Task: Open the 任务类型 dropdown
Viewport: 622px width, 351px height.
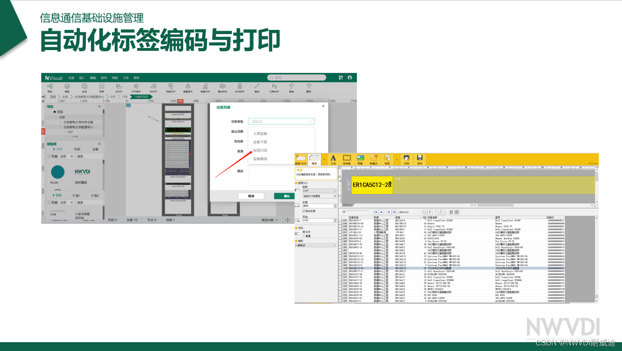Action: point(281,122)
